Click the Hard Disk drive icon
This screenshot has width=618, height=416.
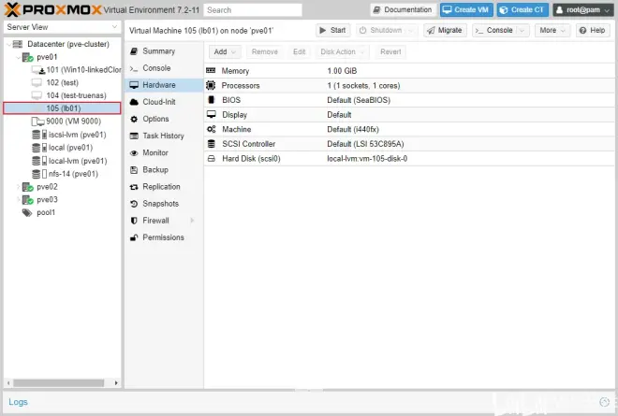click(x=212, y=159)
